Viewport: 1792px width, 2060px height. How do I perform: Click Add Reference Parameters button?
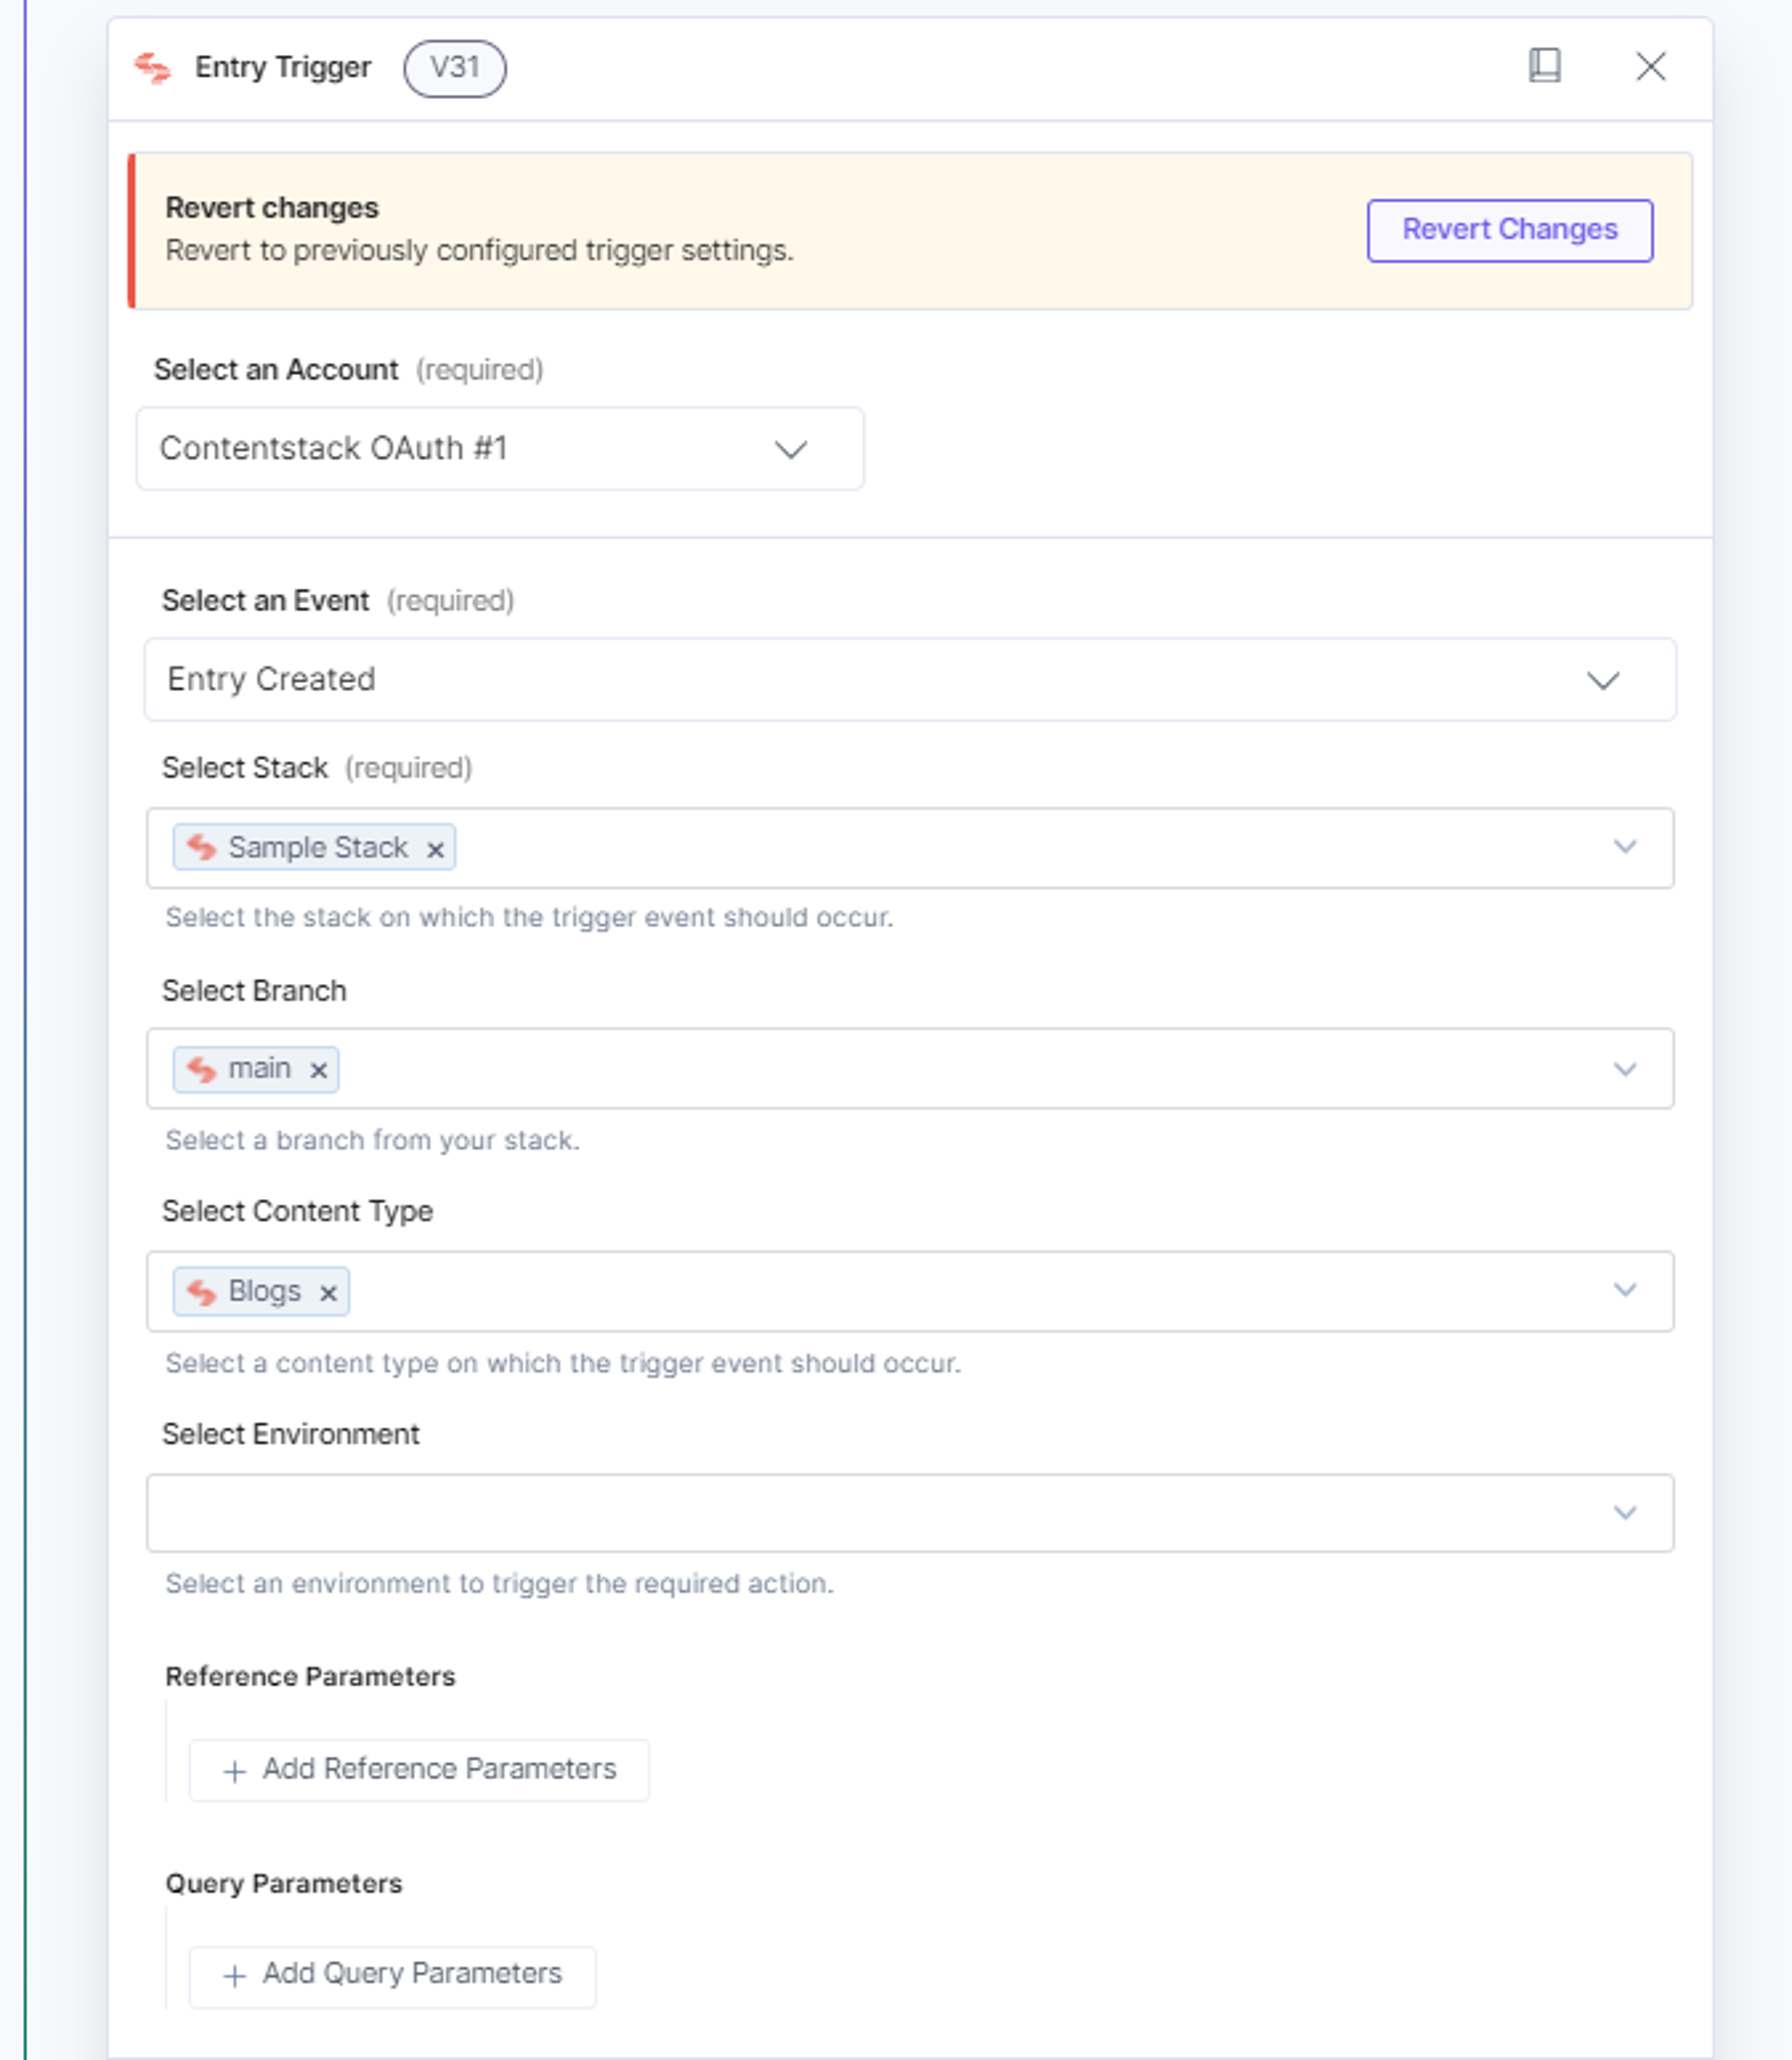point(419,1770)
